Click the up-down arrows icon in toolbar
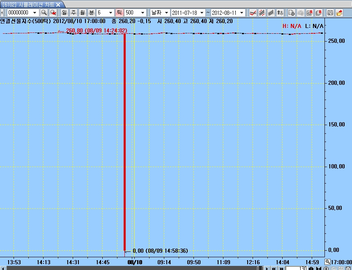The height and width of the screenshot is (270, 352). click(x=280, y=13)
